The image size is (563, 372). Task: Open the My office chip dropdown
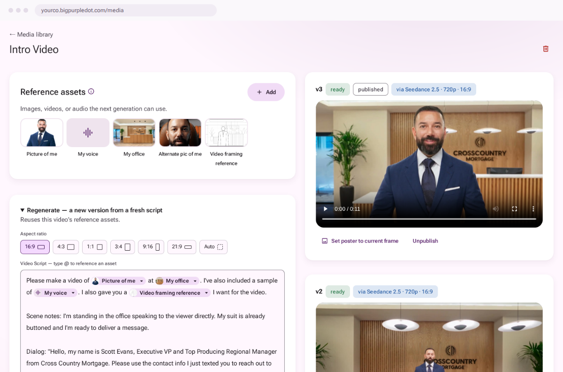195,281
